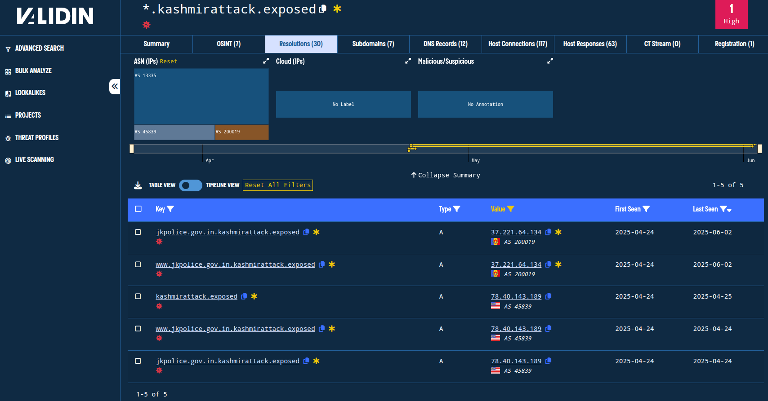Collapse Summary section
Screen dimensions: 768x401
tap(446, 175)
